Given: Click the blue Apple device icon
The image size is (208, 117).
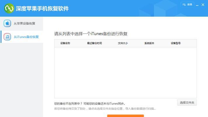Looking at the screenshot, I should (7, 23).
